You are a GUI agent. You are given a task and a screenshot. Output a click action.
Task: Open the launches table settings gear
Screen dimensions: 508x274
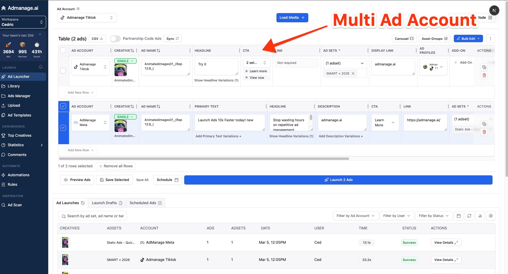click(491, 216)
